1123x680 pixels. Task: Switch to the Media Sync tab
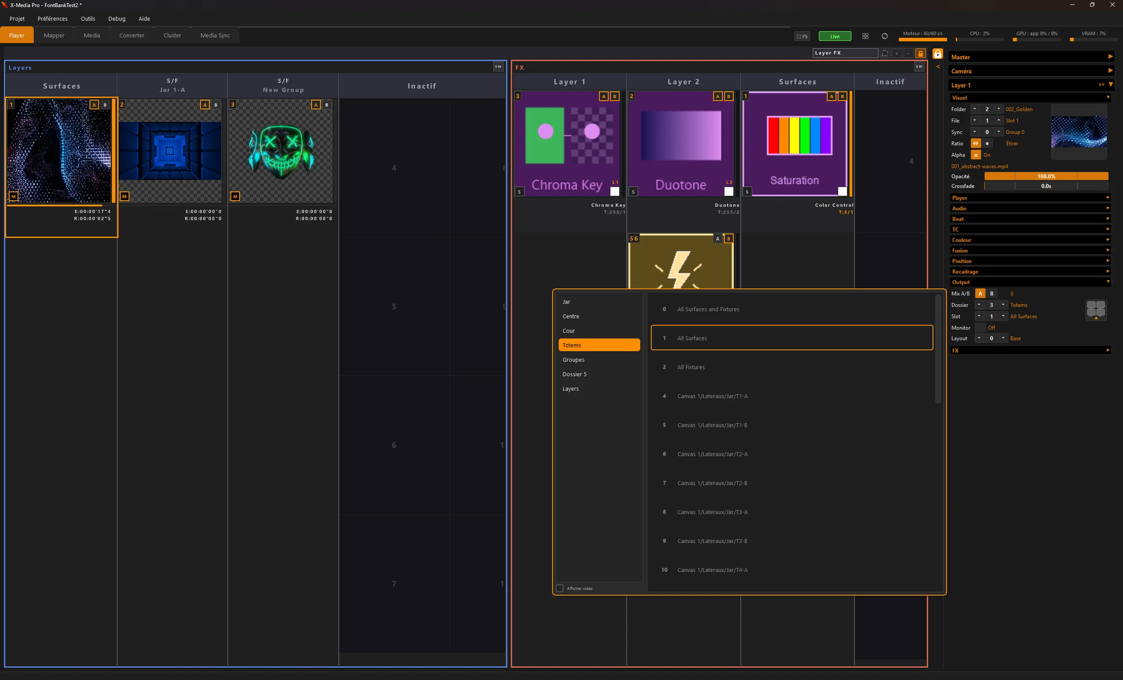click(215, 35)
